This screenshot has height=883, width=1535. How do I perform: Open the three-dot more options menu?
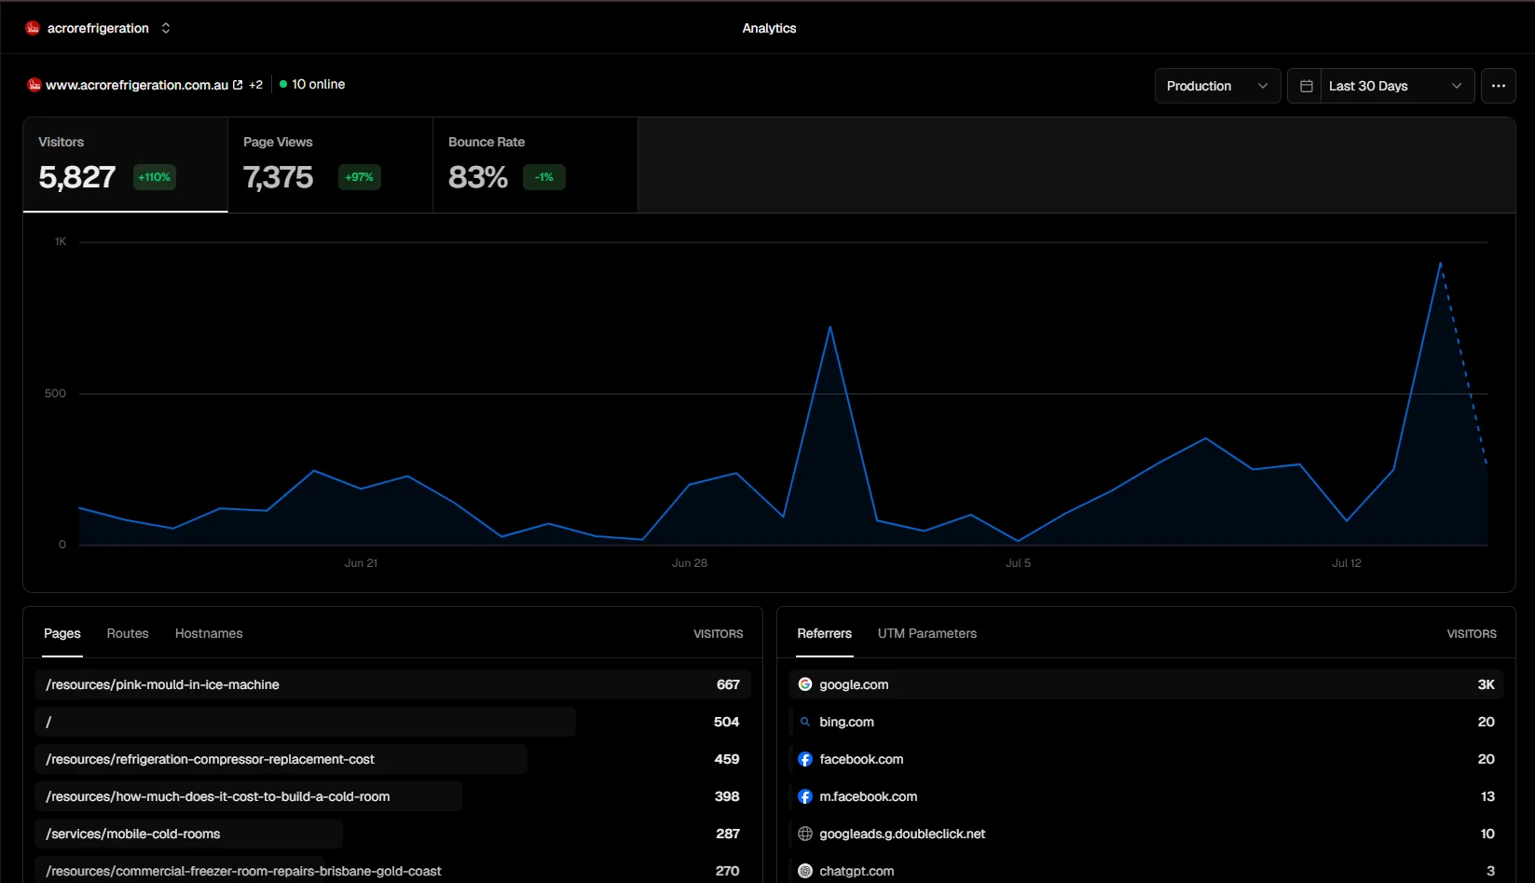1498,86
